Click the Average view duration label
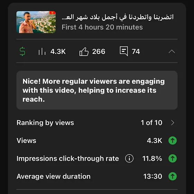Image resolution: width=194 pixels, height=194 pixels. tap(54, 176)
